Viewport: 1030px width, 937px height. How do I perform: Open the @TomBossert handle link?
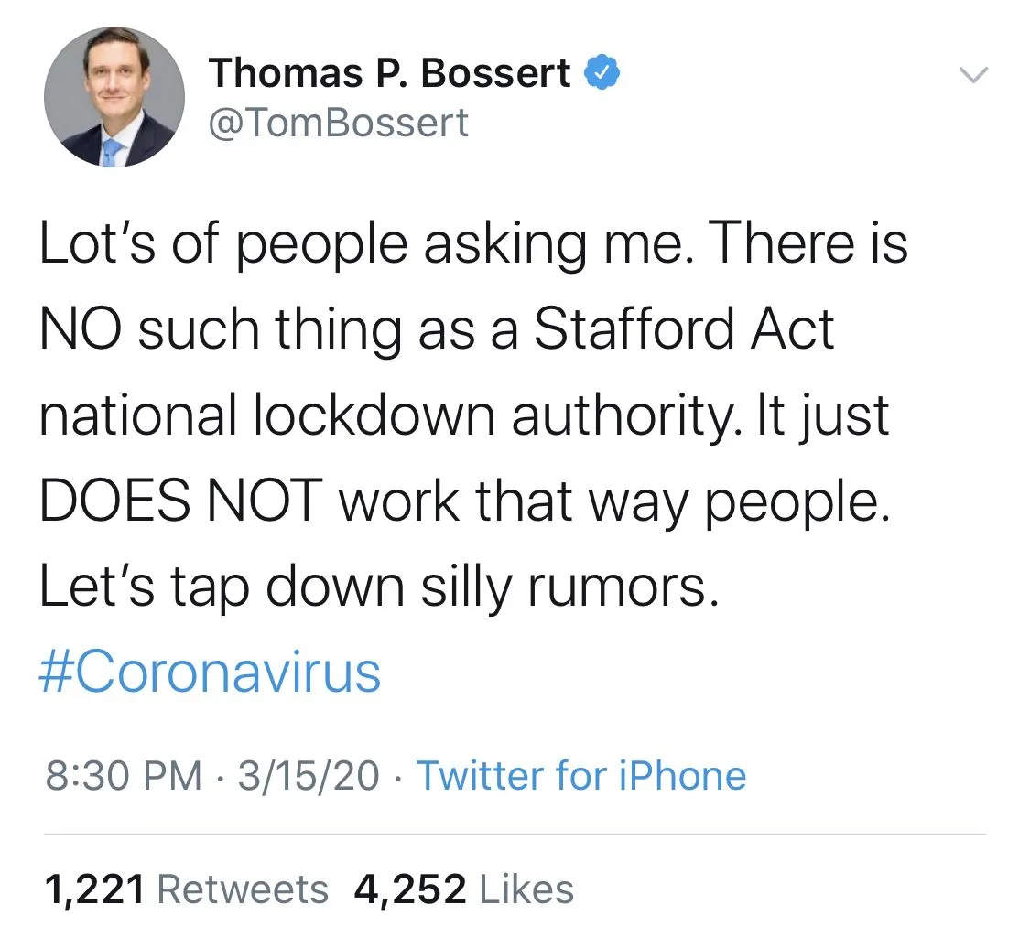[x=339, y=122]
